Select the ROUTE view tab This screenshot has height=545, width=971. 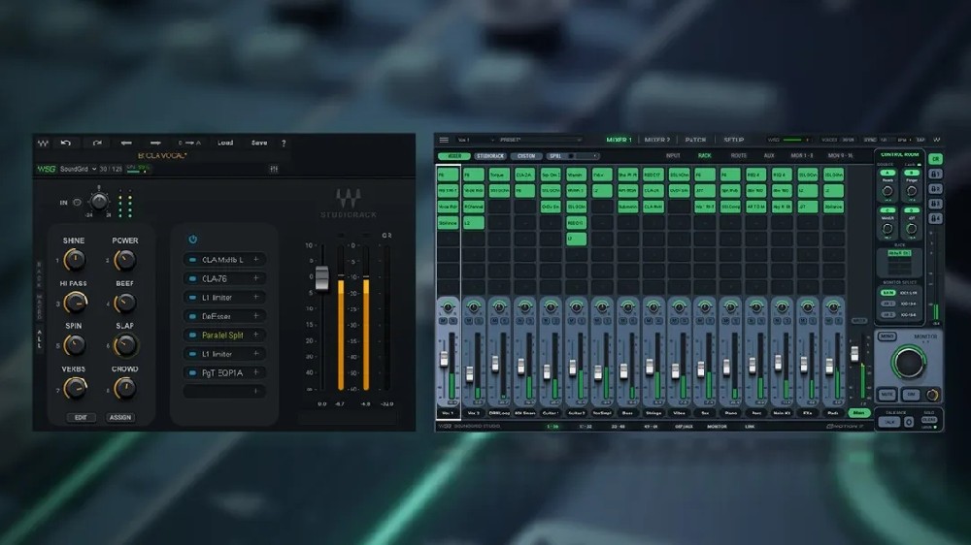[738, 156]
